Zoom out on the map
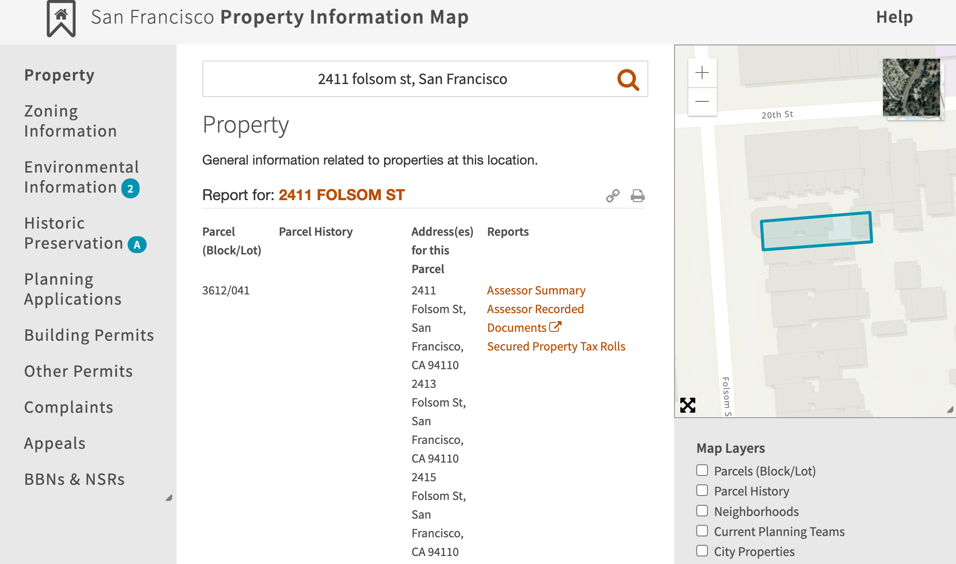 point(702,102)
